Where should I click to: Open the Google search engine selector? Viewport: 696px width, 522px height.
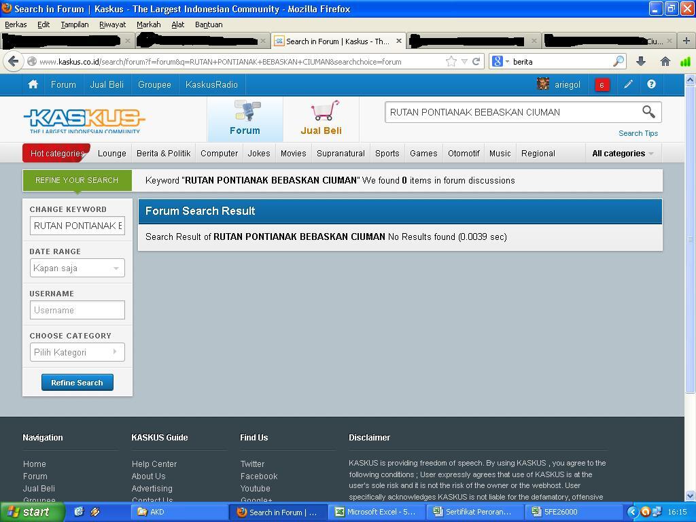click(x=500, y=61)
